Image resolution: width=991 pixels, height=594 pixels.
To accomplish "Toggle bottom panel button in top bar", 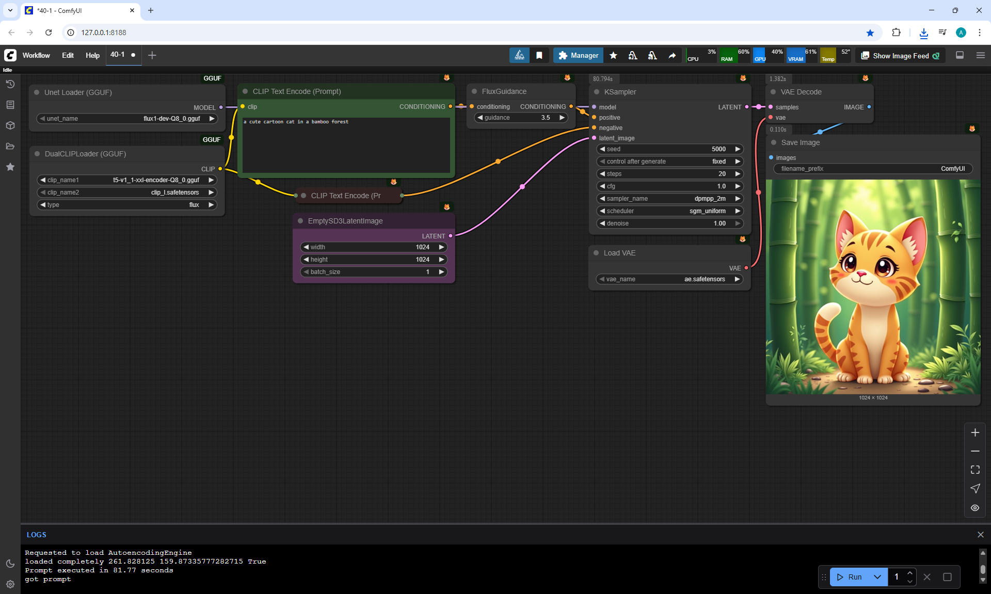I will pyautogui.click(x=960, y=55).
